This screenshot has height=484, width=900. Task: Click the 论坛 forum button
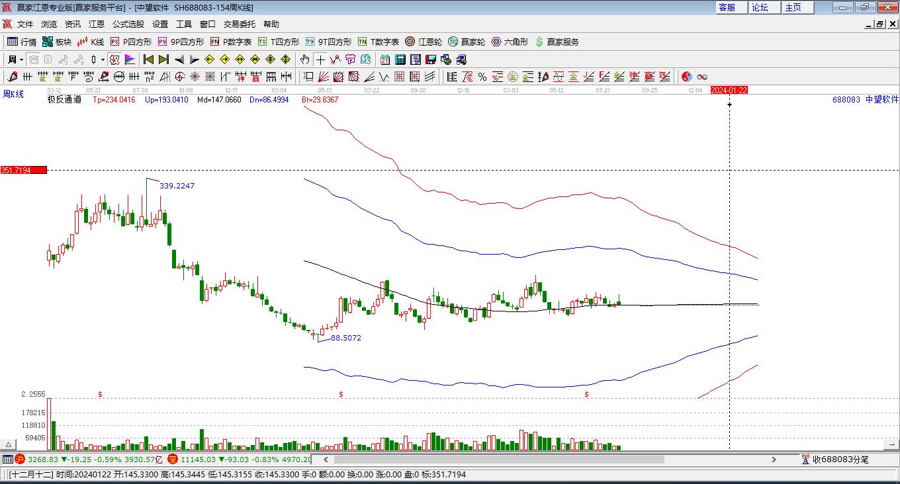pyautogui.click(x=764, y=7)
